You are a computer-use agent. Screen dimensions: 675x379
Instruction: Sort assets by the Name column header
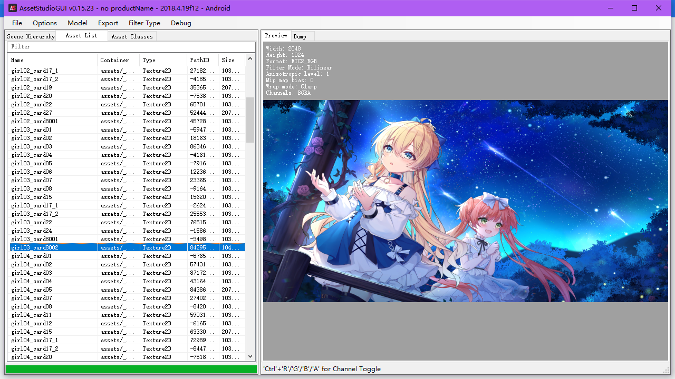click(x=52, y=60)
